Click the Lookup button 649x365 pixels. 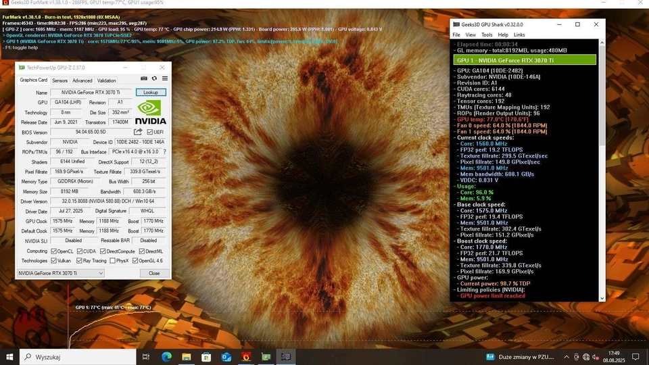(x=151, y=93)
